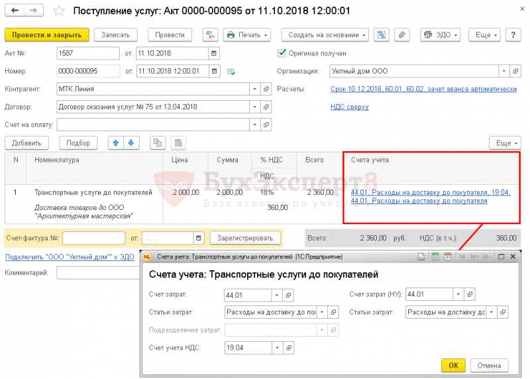
Task: Expand Счет учета НДС dropdown
Action: click(x=278, y=348)
